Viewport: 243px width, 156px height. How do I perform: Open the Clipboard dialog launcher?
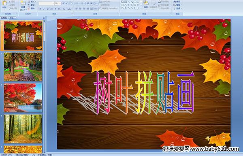(x=17, y=14)
